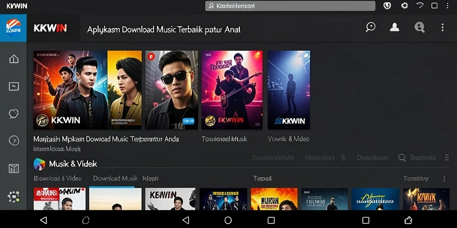The height and width of the screenshot is (228, 457).
Task: Click the dim Downloen filter label
Action: (373, 158)
